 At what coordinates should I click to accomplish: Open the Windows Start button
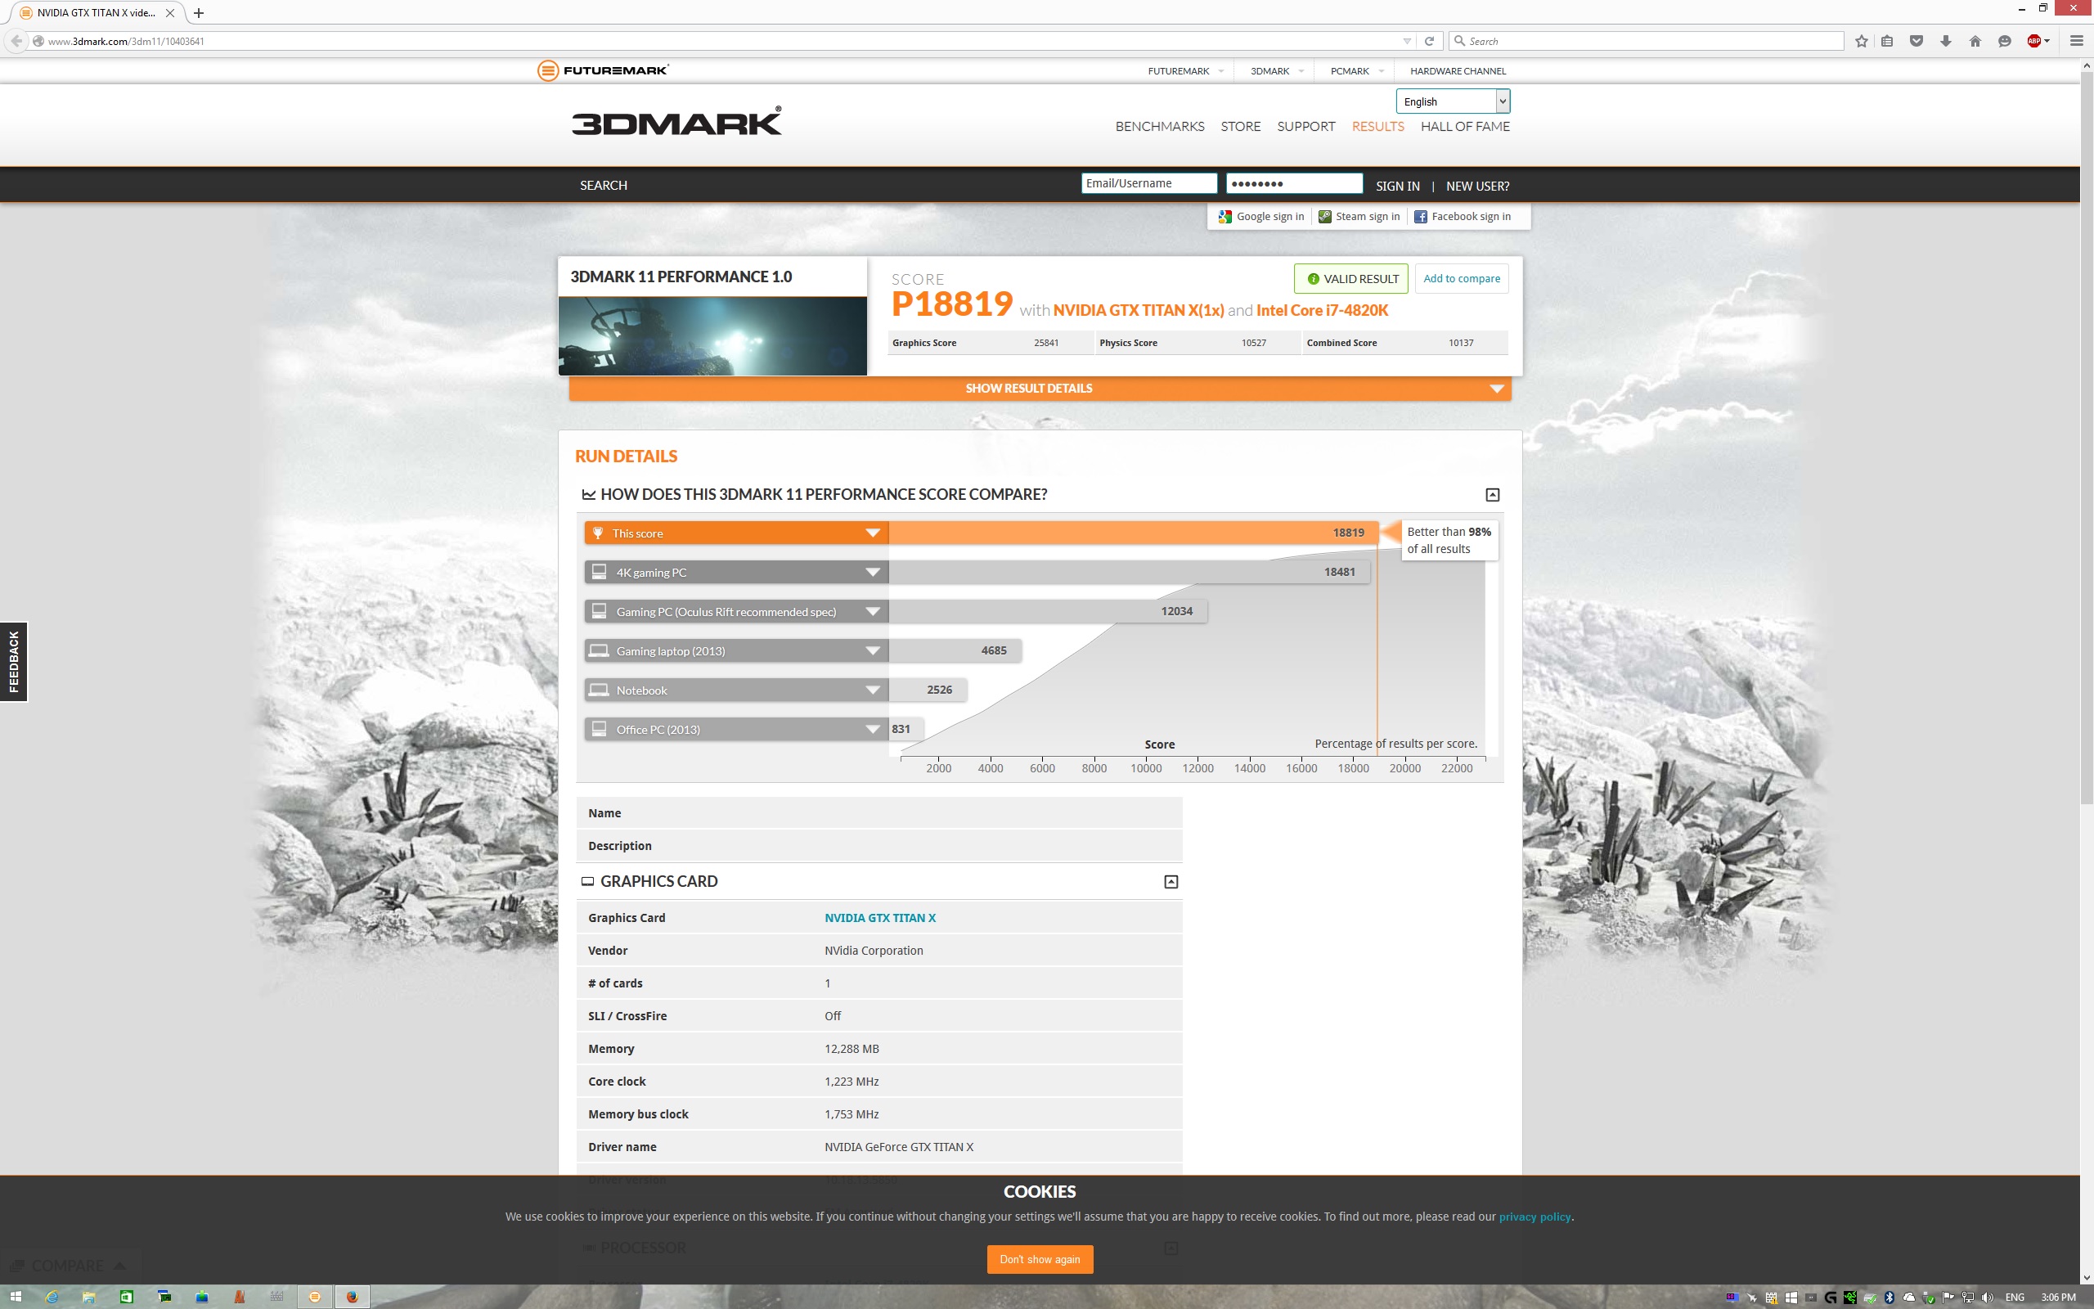15,1297
